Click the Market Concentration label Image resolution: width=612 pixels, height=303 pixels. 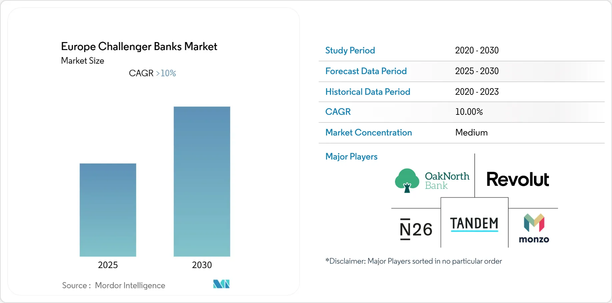pyautogui.click(x=369, y=132)
